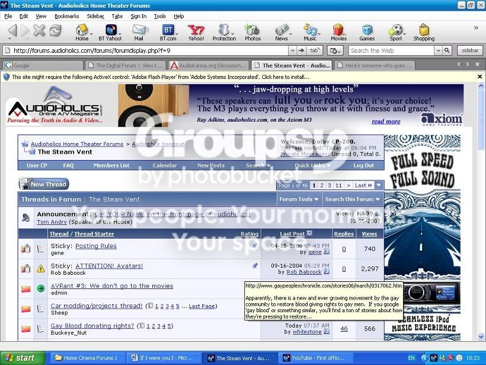This screenshot has height=365, width=486.
Task: Expand the Search the Web dropdown arrow
Action: tap(438, 50)
